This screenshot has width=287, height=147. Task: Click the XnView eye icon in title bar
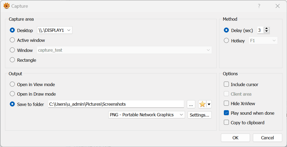point(6,6)
